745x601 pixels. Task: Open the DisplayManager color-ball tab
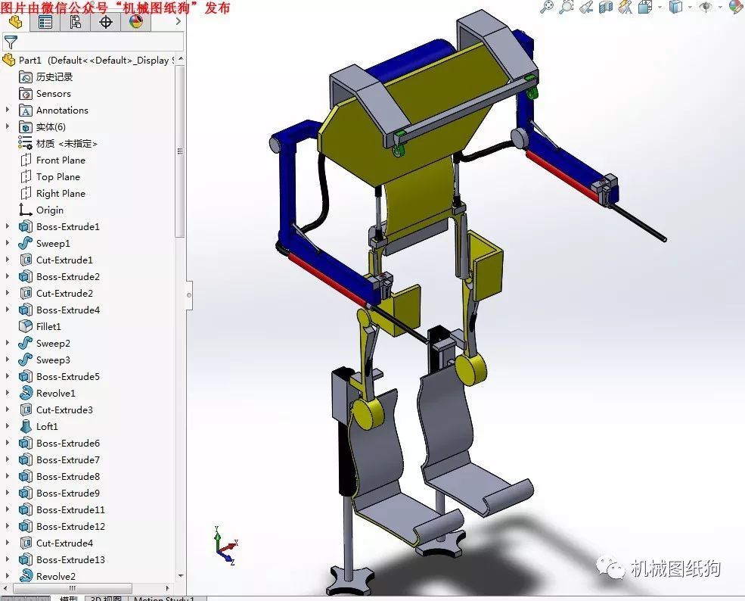click(136, 22)
